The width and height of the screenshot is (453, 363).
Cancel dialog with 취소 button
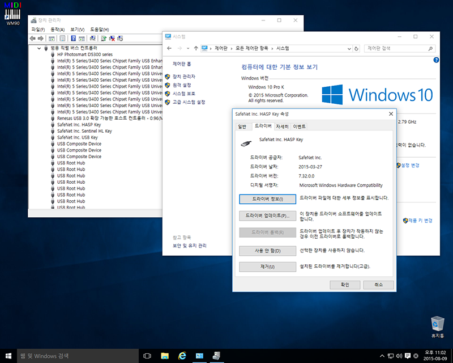tap(378, 285)
